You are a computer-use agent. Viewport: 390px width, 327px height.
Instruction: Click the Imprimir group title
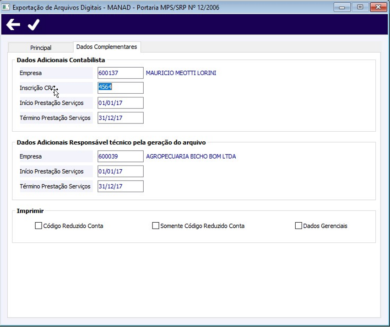pyautogui.click(x=30, y=211)
